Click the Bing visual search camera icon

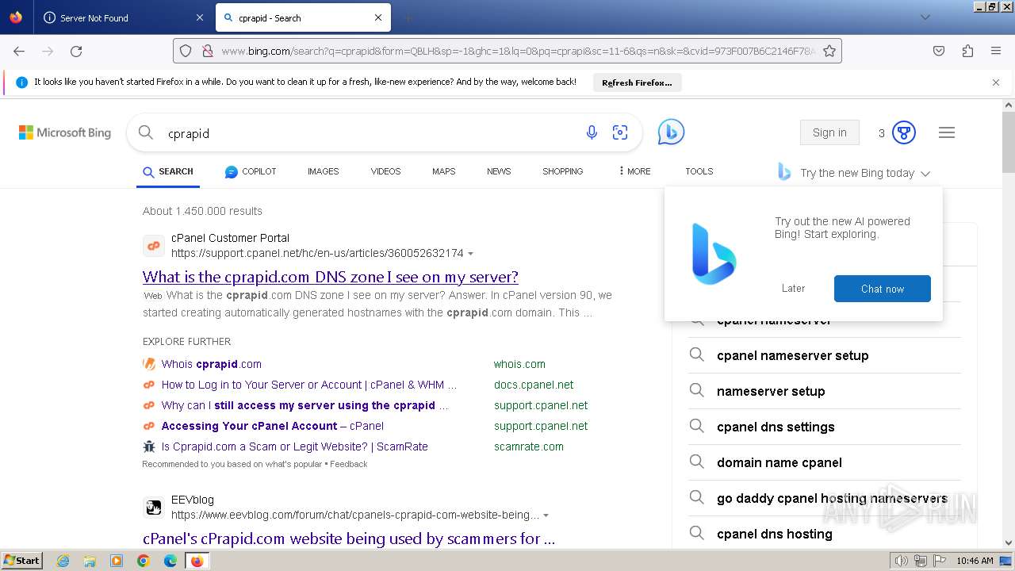pyautogui.click(x=620, y=132)
